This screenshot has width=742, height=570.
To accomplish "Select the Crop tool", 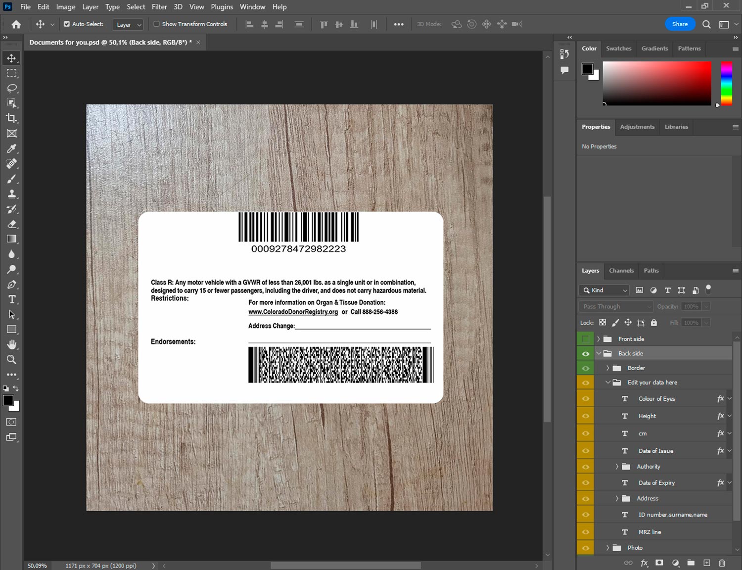I will [x=11, y=118].
